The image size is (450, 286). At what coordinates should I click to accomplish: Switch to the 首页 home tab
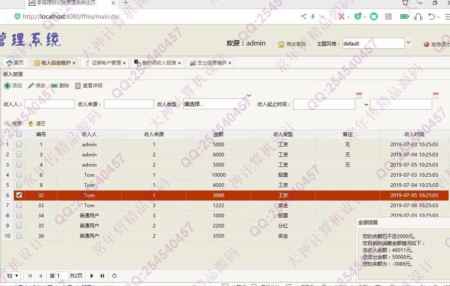coord(15,63)
